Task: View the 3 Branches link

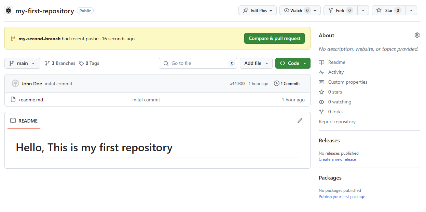Action: (60, 63)
